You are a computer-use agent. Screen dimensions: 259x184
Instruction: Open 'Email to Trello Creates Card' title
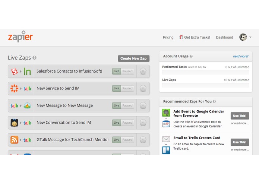click(x=197, y=138)
